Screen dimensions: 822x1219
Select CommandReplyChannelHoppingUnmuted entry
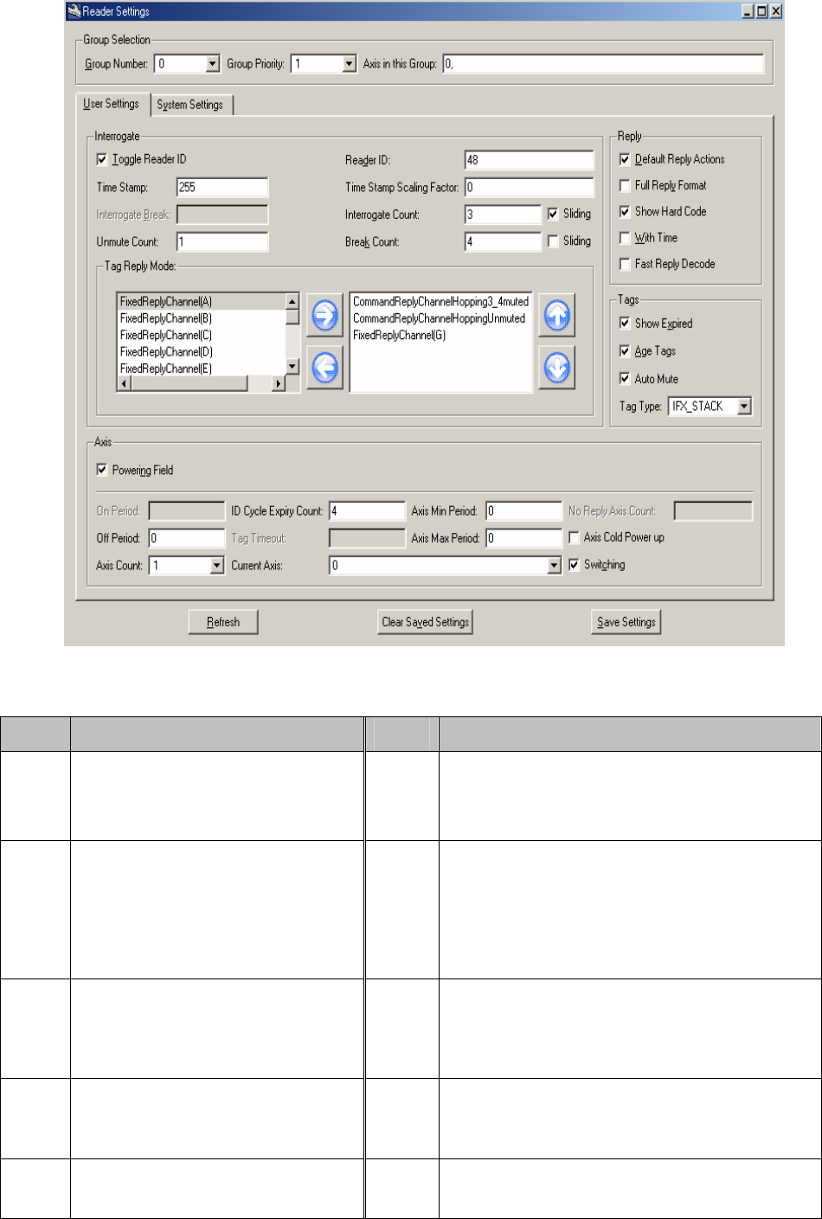coord(440,318)
